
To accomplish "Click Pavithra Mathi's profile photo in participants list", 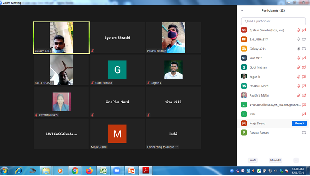I will 244,95.
